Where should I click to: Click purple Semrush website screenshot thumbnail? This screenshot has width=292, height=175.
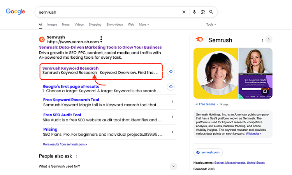255,86
